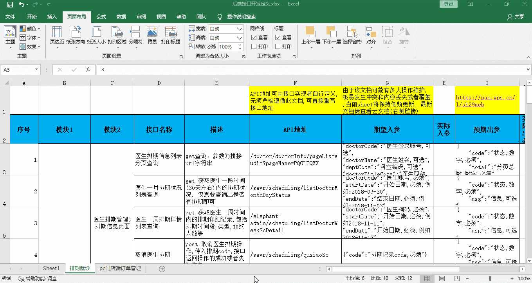
Task: Select column F header
Action: pos(295,83)
